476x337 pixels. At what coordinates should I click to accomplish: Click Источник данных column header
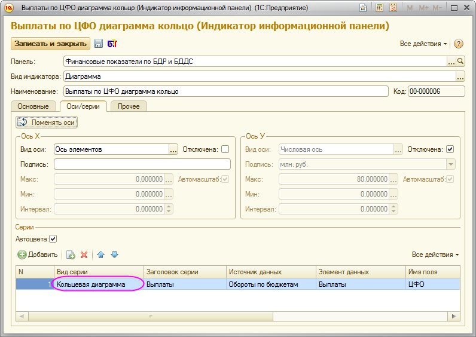(271, 272)
